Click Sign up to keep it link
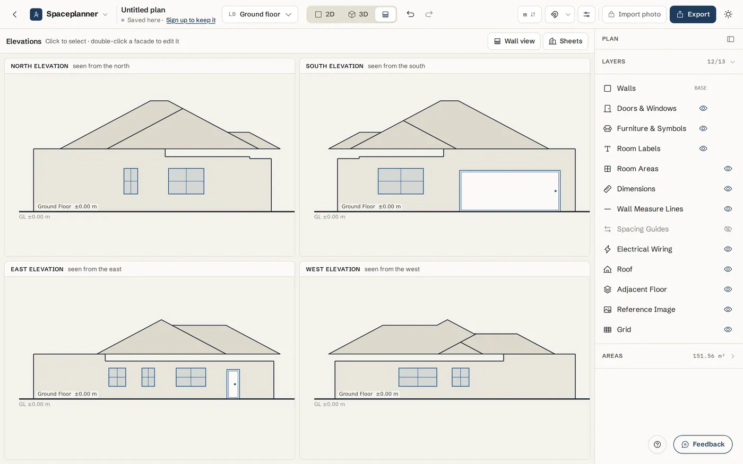The image size is (743, 464). [191, 20]
